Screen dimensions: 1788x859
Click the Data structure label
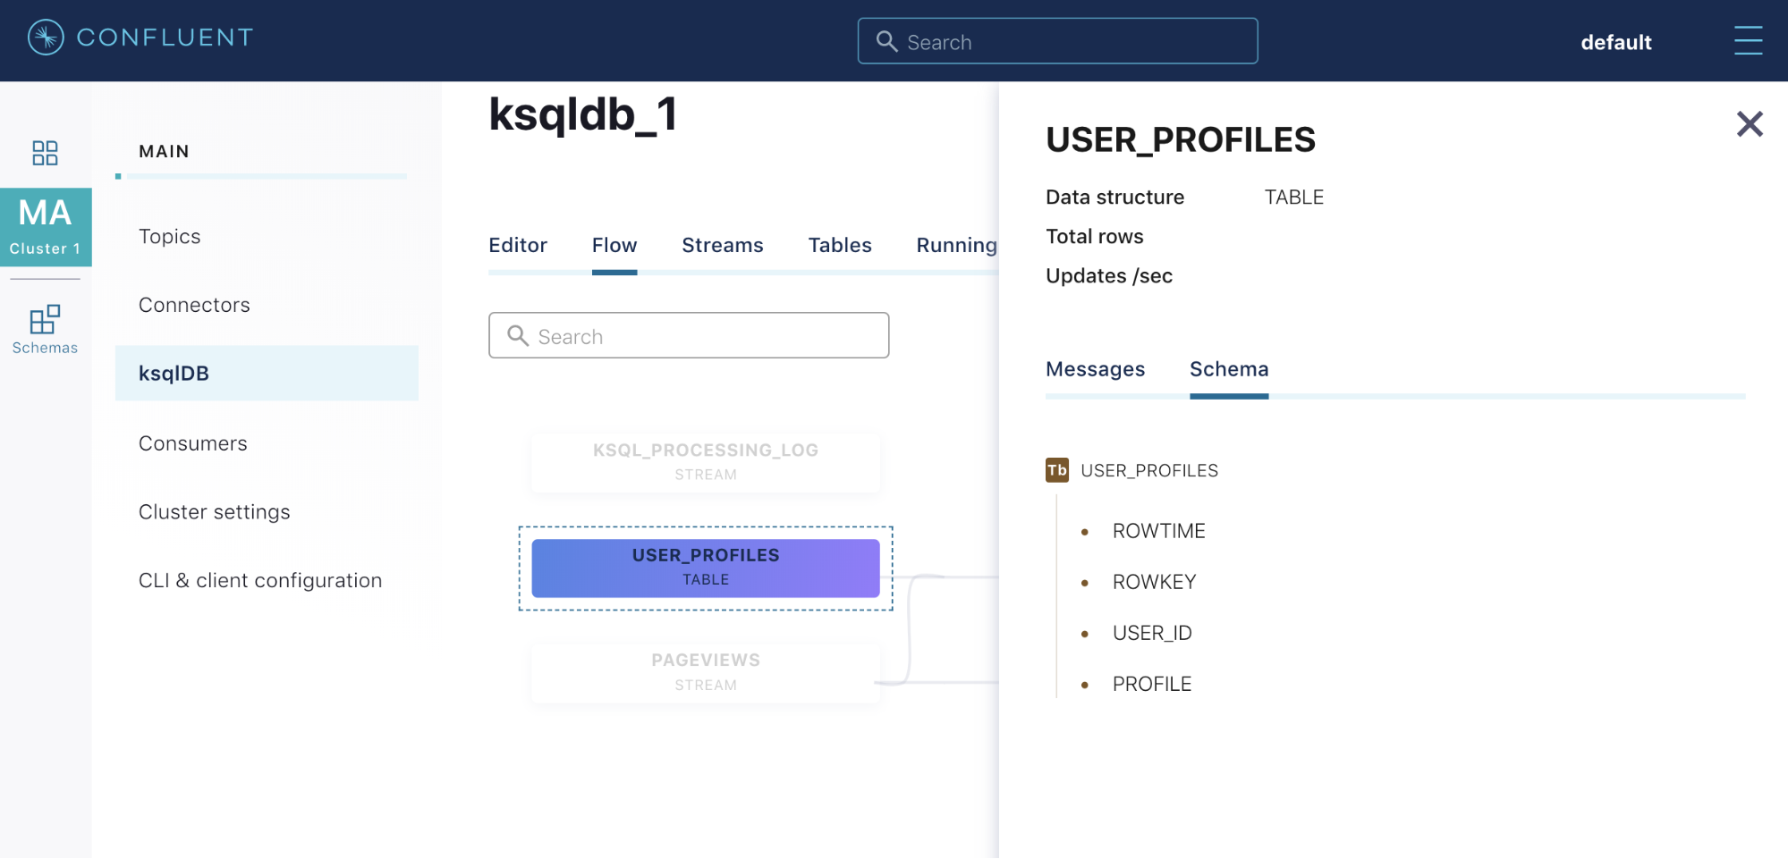pyautogui.click(x=1114, y=197)
